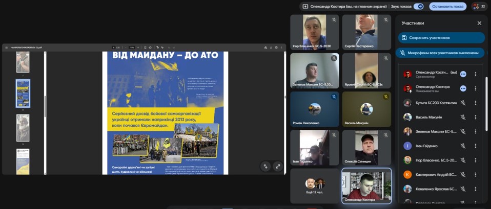Open more options for Іван Гайденко in list
This screenshot has width=491, height=209.
point(475,146)
